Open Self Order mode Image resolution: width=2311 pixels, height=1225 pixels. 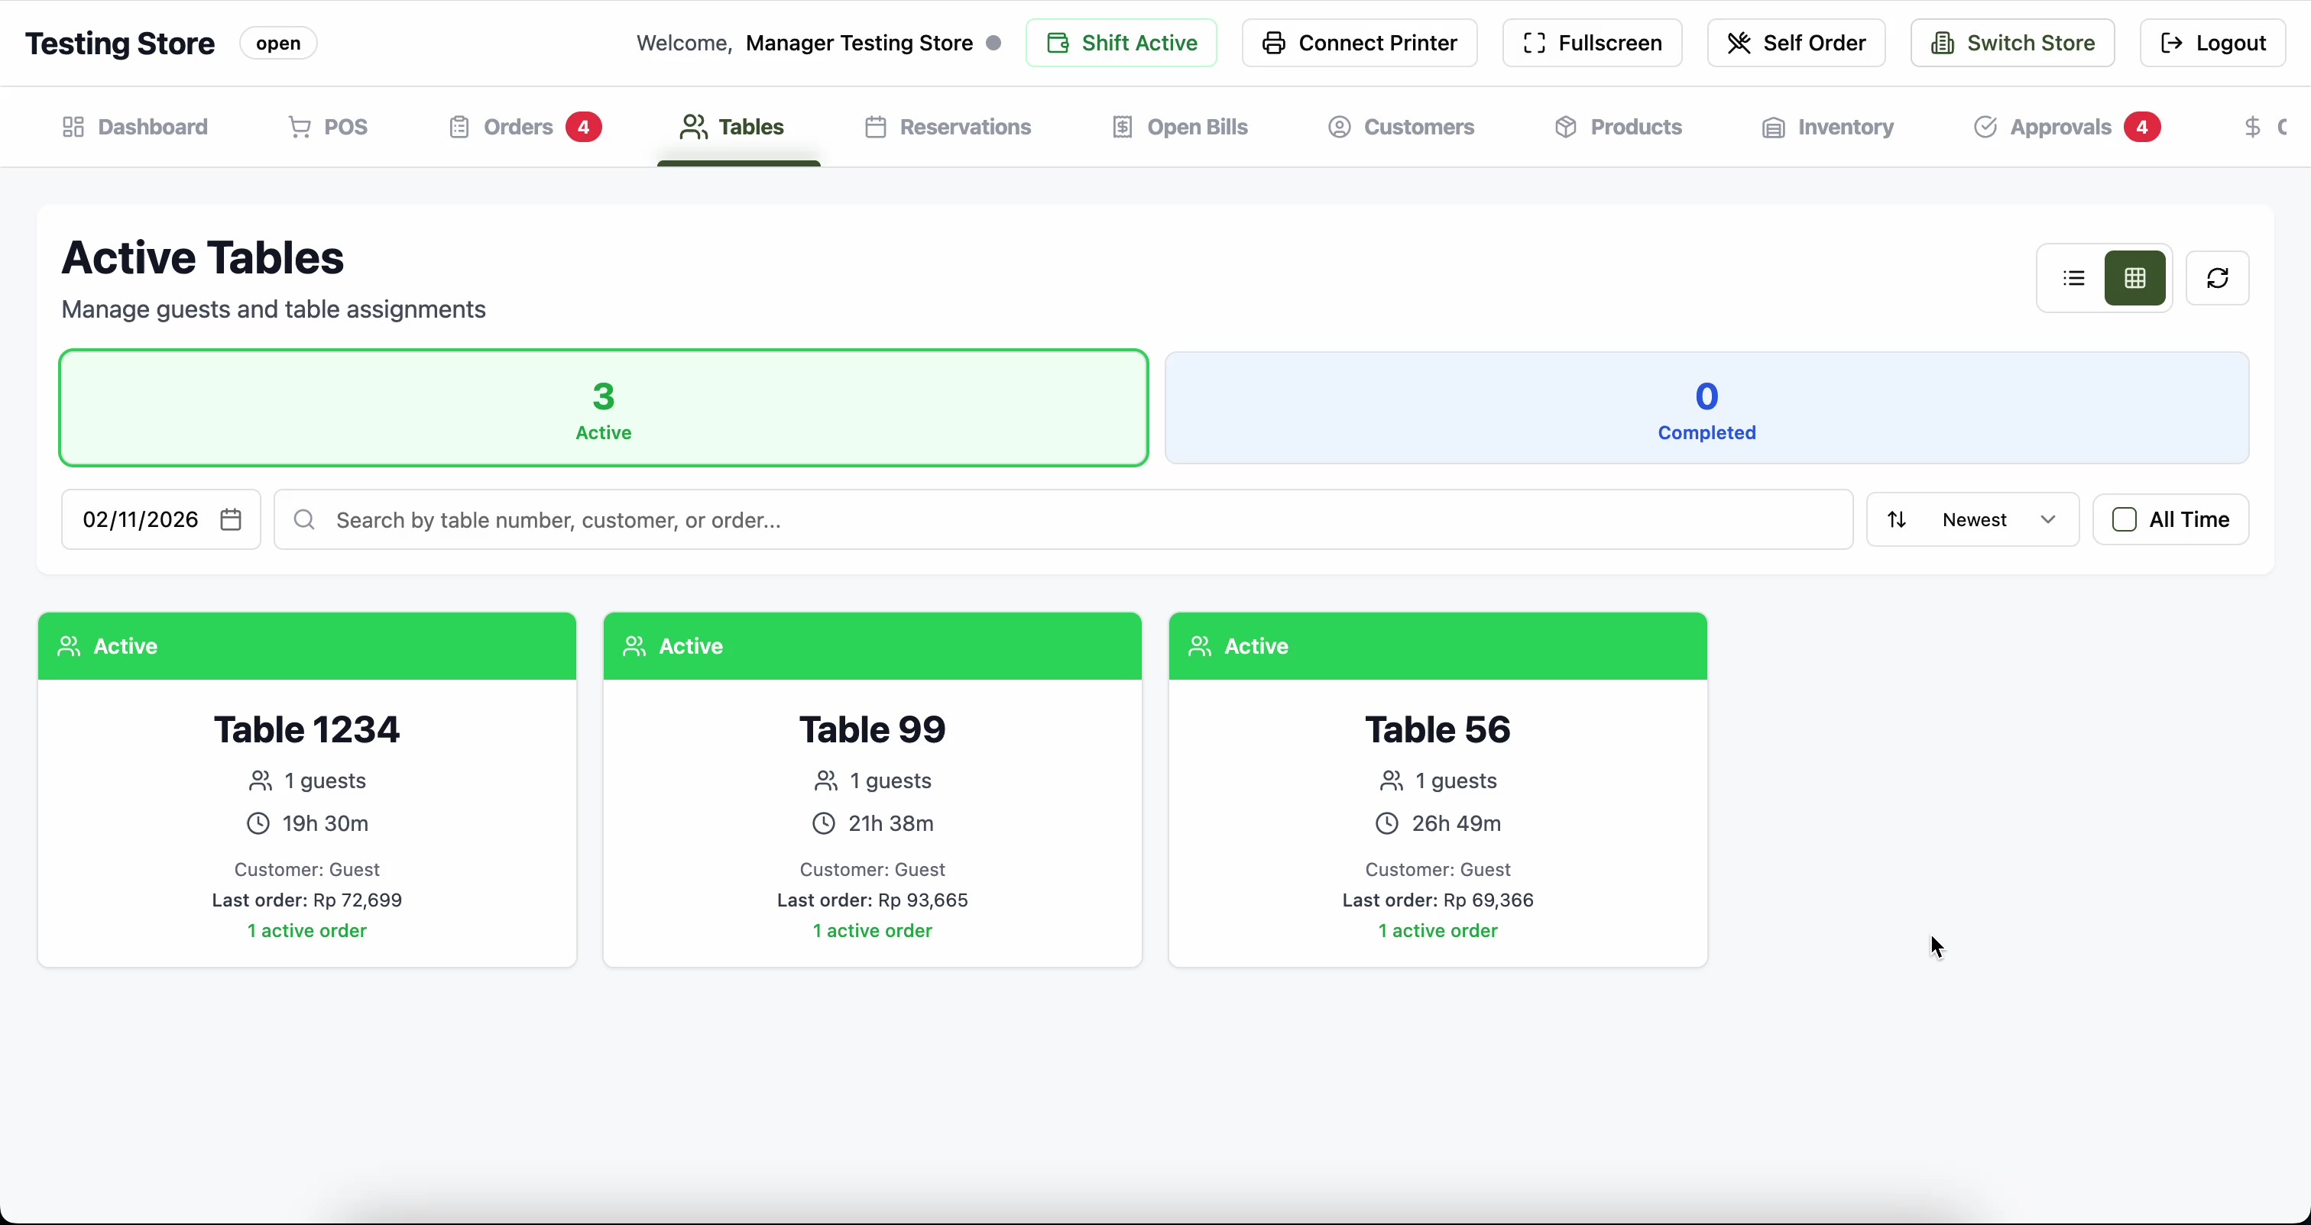[1795, 43]
